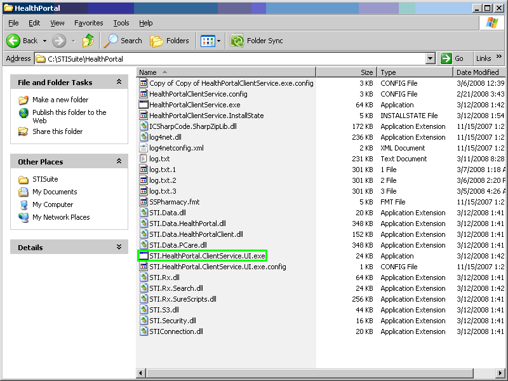The image size is (508, 381).
Task: Select the STI.Security.dll file icon
Action: (x=144, y=321)
